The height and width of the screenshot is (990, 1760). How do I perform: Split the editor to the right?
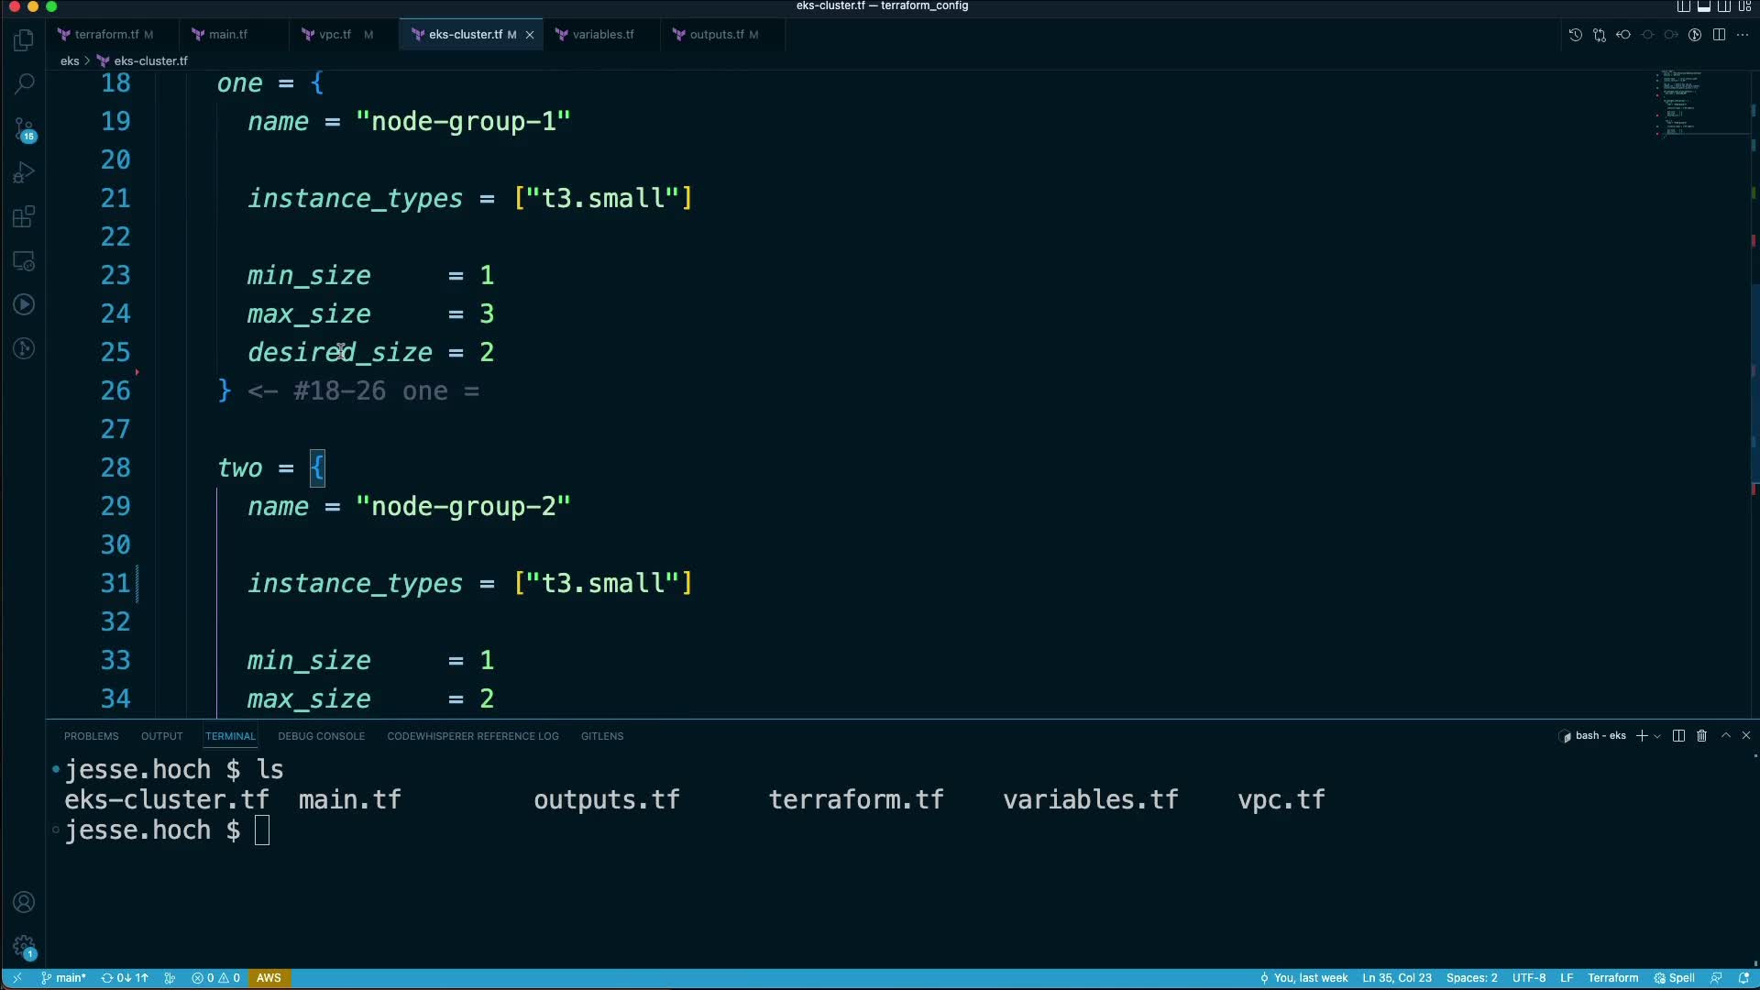[x=1719, y=35]
